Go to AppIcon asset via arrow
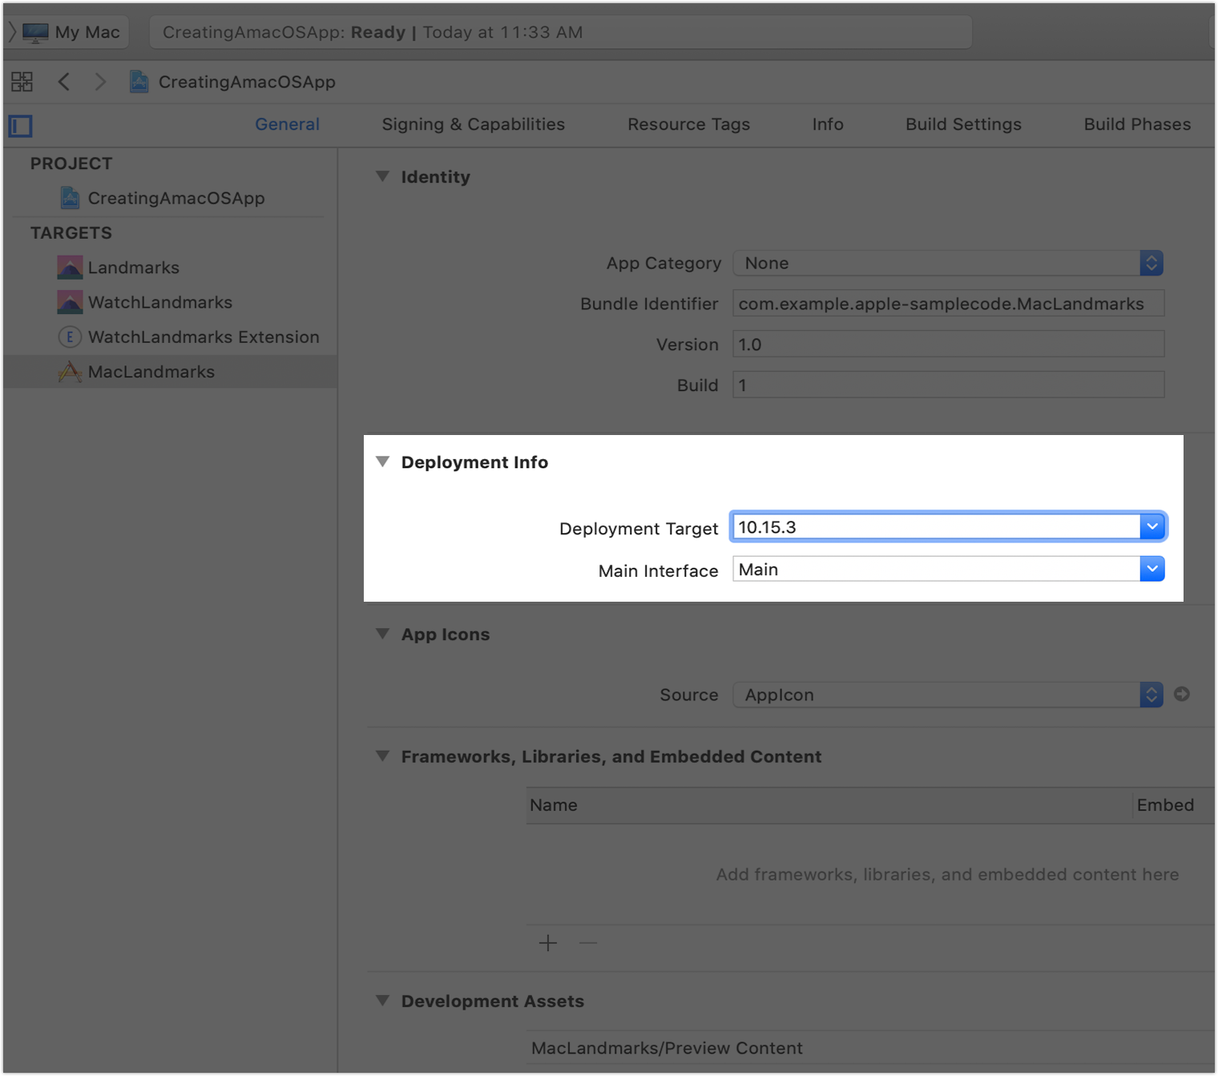 coord(1182,694)
